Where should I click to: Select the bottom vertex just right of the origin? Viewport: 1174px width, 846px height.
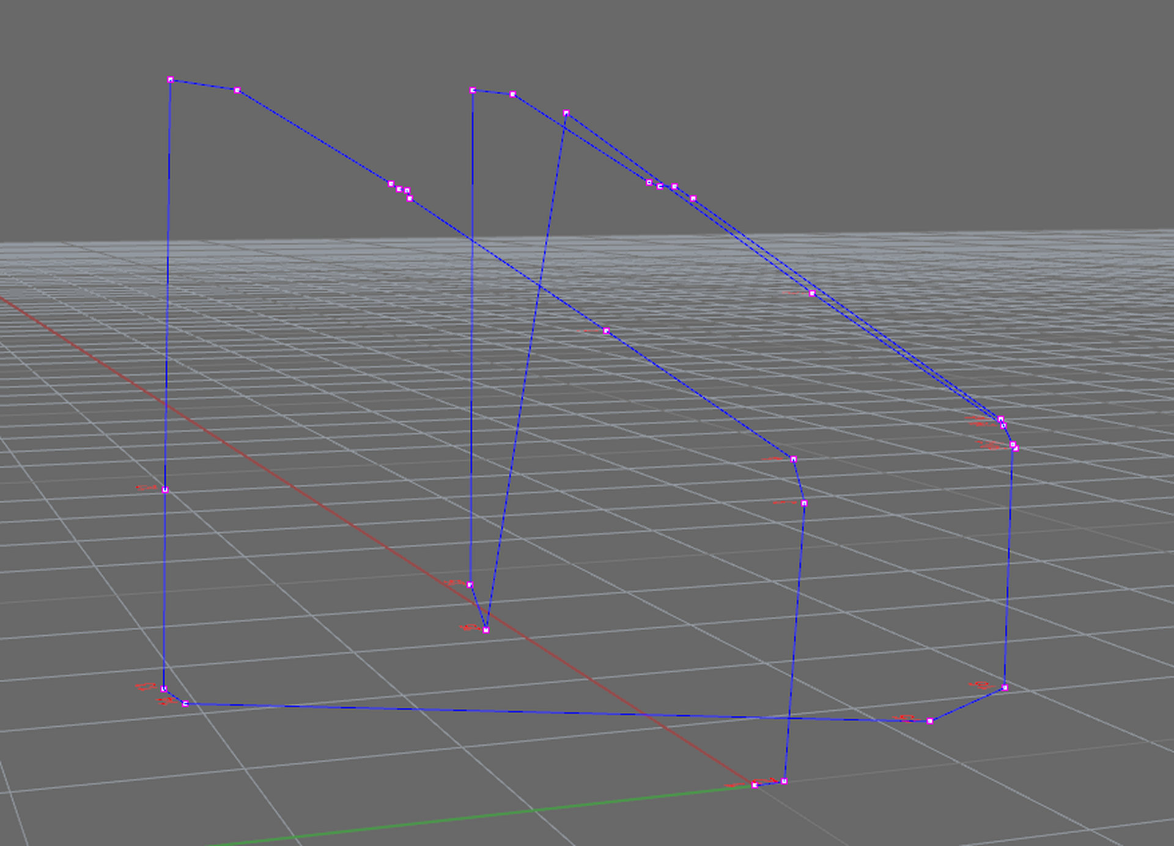tap(784, 781)
